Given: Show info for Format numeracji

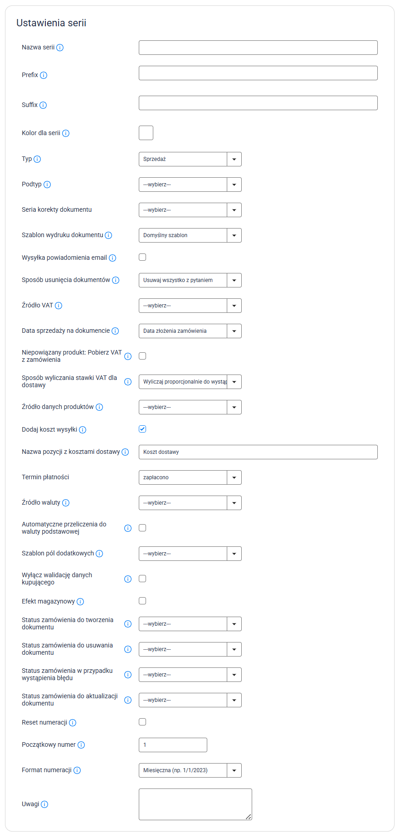Looking at the screenshot, I should click(77, 770).
